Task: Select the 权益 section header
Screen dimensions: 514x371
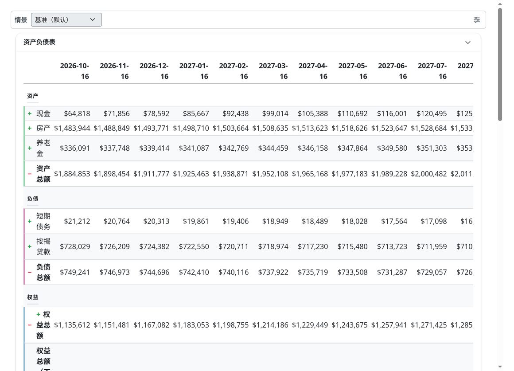Action: (32, 297)
